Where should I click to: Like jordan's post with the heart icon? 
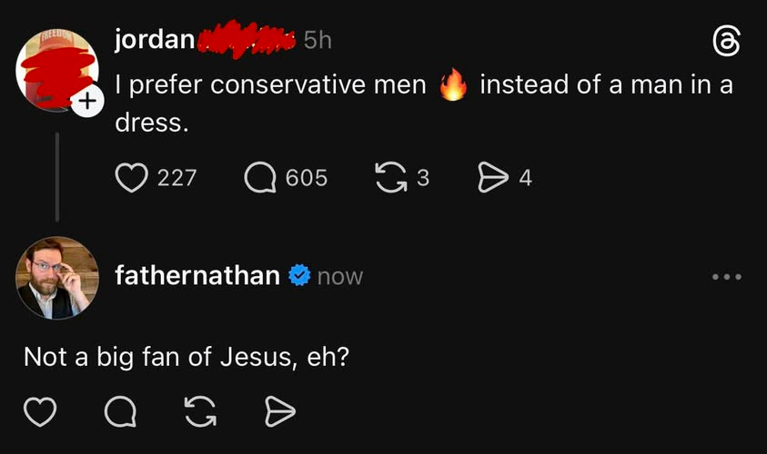(133, 177)
